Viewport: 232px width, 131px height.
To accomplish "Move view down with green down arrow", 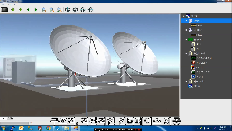I will pos(21,10).
